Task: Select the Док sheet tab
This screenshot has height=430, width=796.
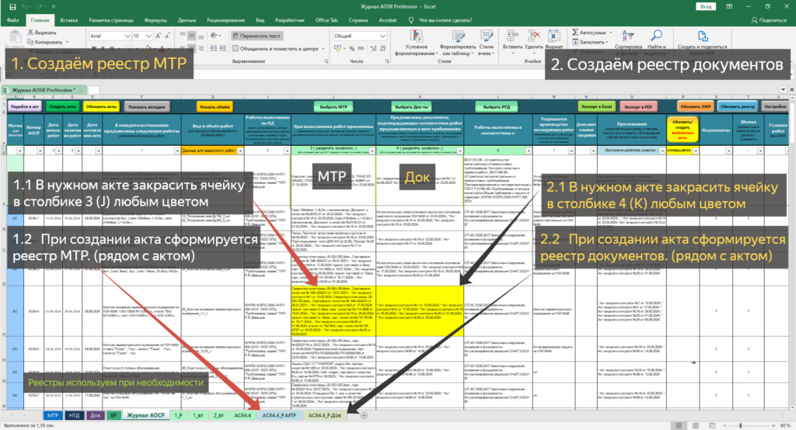Action: pos(96,415)
